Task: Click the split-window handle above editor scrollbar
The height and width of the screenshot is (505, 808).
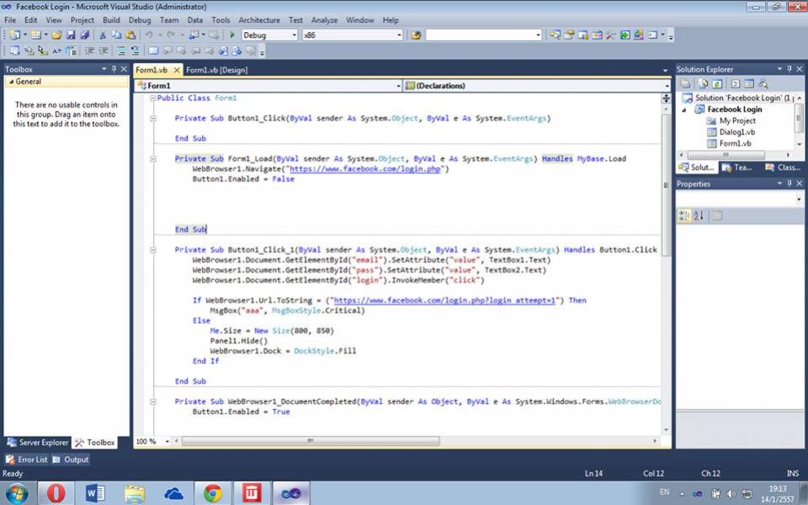Action: click(666, 98)
